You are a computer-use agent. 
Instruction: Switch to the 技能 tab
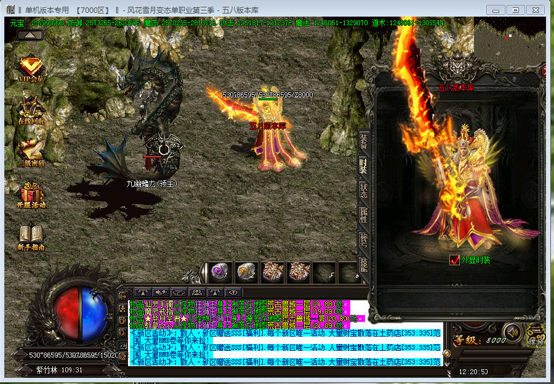(363, 264)
